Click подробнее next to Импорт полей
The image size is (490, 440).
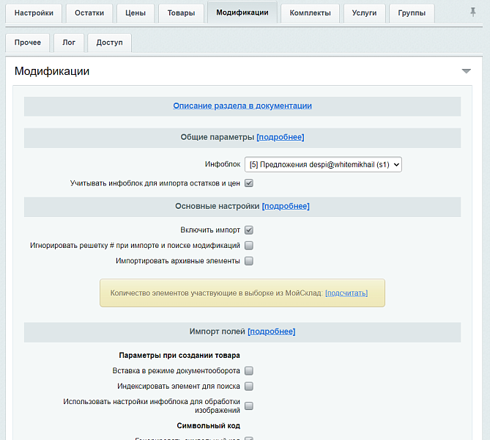[271, 331]
